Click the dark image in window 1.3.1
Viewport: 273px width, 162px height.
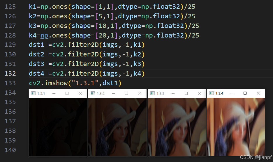(x=58, y=127)
